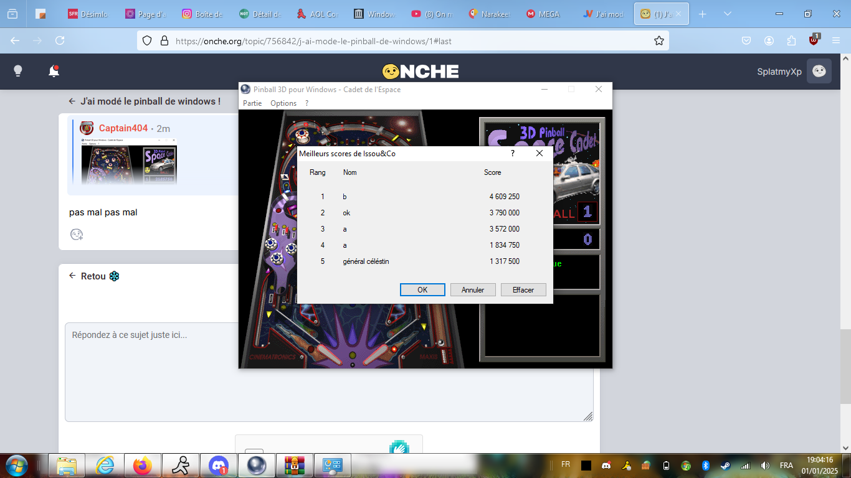
Task: Reload the page in Firefox
Action: [60, 40]
